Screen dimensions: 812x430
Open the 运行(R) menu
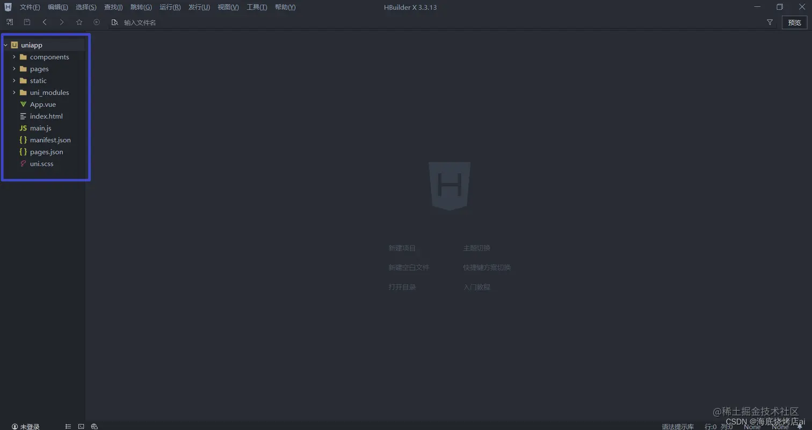[170, 7]
